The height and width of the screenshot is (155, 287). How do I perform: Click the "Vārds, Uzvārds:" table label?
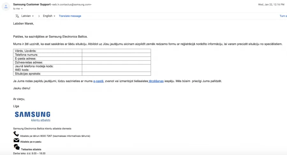pos(26,51)
